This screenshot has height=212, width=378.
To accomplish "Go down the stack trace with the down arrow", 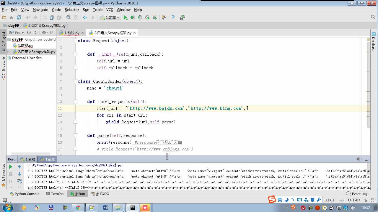I will coord(19,174).
